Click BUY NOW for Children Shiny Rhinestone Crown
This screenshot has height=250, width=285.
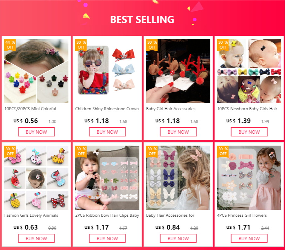click(x=107, y=132)
